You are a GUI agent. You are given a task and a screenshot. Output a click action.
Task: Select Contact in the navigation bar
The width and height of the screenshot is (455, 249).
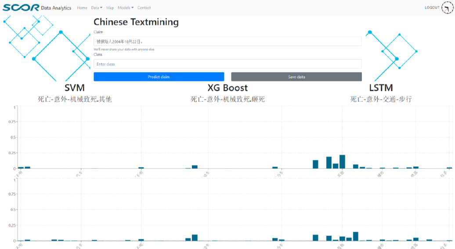(144, 8)
